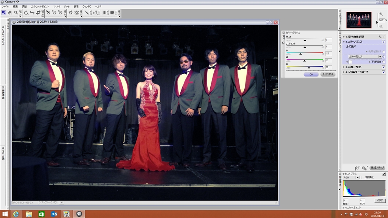Select the selection brush tool
Viewport: 388px width, 218px height.
(87, 12)
